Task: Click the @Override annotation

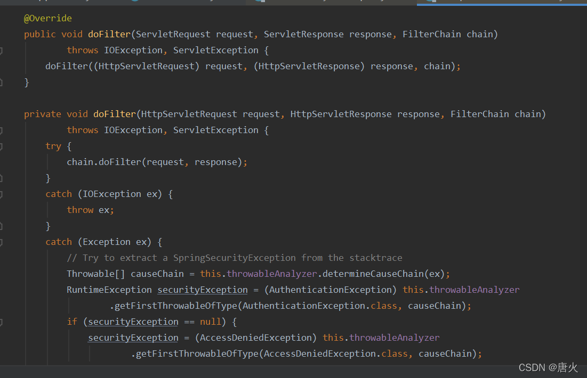Action: (47, 18)
